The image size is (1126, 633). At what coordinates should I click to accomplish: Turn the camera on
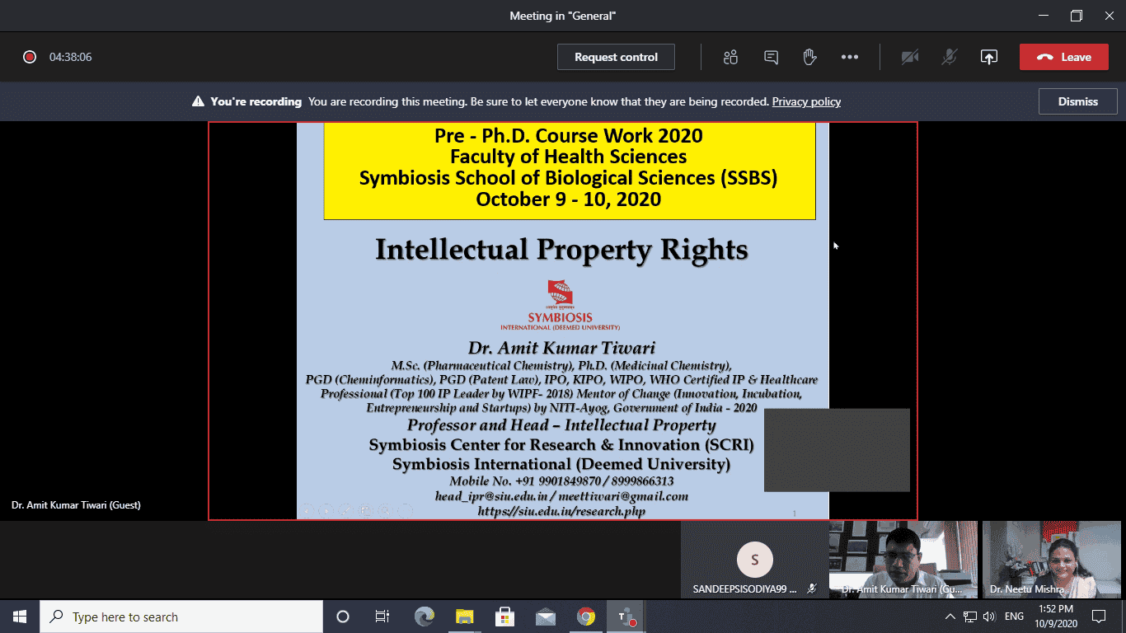click(x=910, y=57)
